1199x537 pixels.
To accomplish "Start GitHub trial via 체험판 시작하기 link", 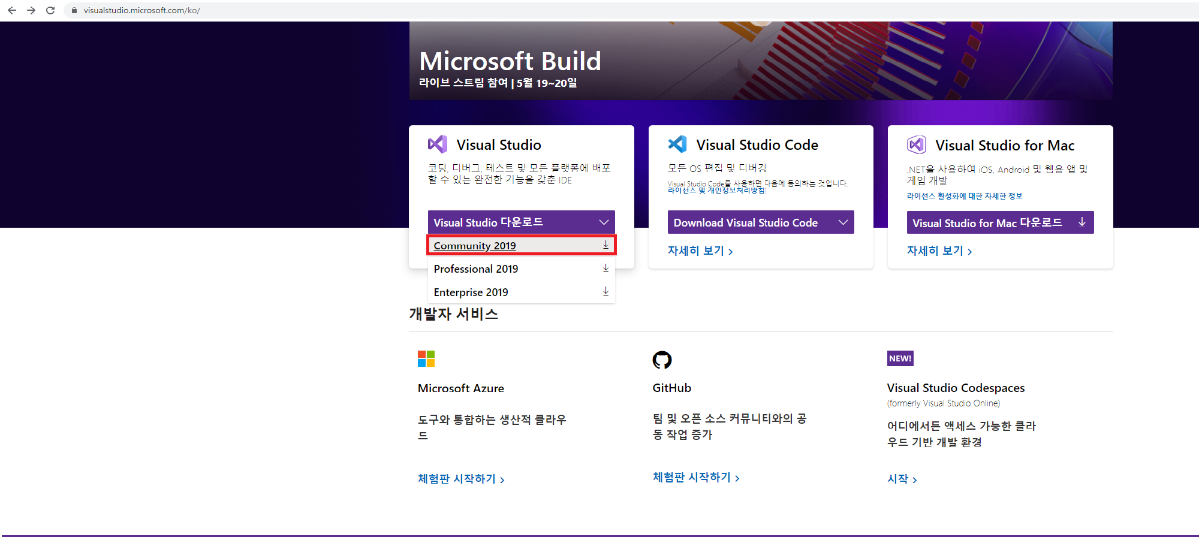I will click(x=696, y=477).
